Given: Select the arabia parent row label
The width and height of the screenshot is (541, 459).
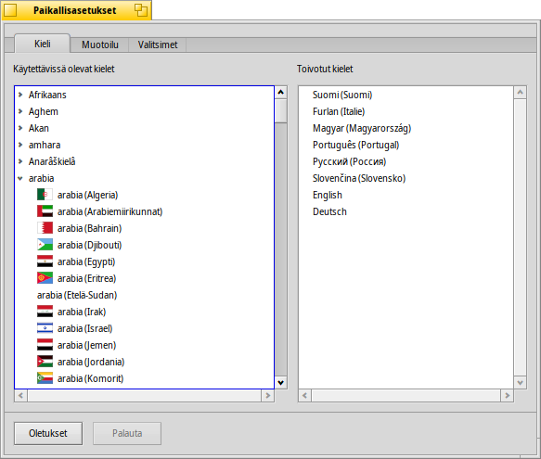Looking at the screenshot, I should click(x=41, y=178).
